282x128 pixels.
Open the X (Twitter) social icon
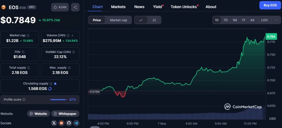point(54,123)
